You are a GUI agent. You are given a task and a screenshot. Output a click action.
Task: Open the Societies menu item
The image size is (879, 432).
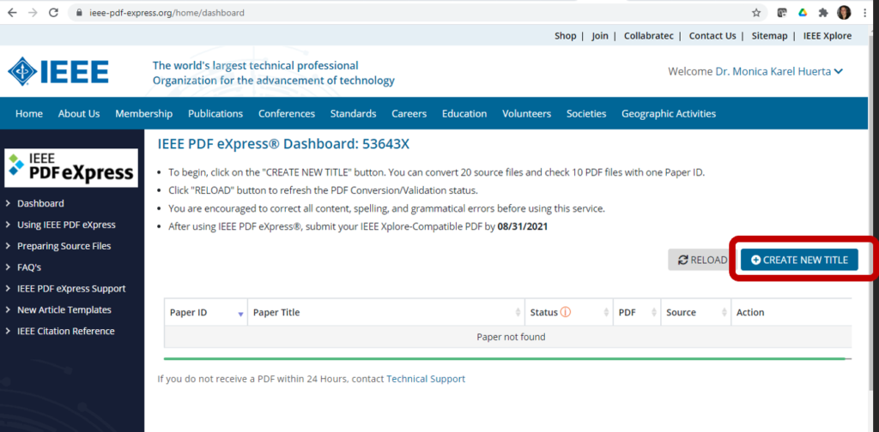click(x=586, y=114)
